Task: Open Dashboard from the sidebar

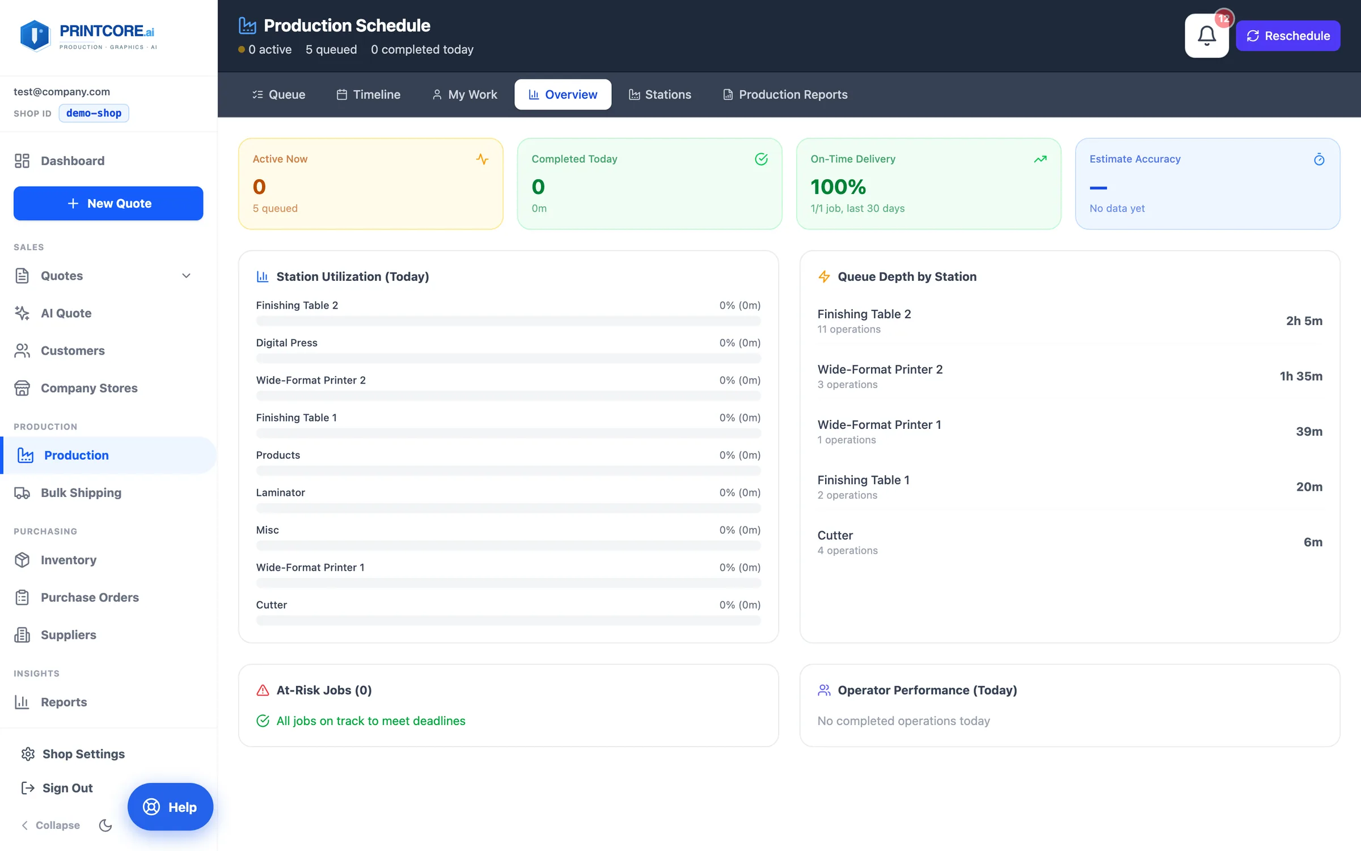Action: [108, 161]
